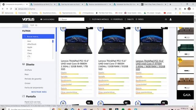The height and width of the screenshot is (110, 196).
Task: Expand the Fecha de lanzamiento filter
Action: tap(34, 88)
